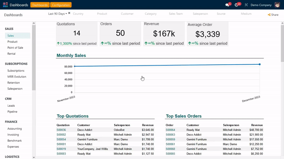
Task: Select MRR Evolution in the sidebar
Action: point(17,77)
